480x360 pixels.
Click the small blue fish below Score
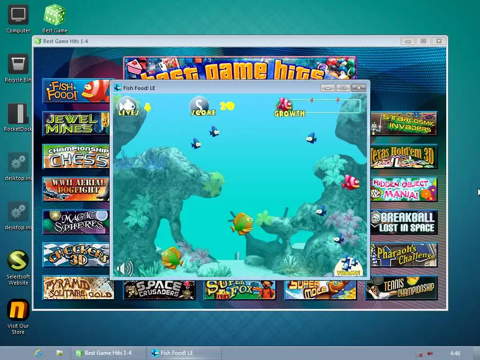point(214,132)
